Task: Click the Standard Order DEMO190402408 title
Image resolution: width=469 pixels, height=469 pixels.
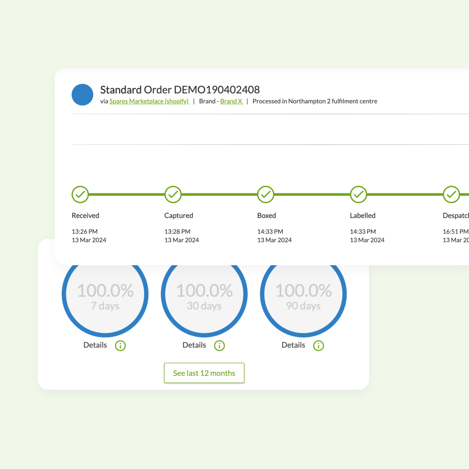Action: pos(180,90)
